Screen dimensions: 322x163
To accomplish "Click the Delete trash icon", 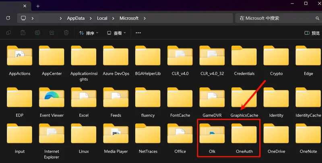I will [66, 33].
